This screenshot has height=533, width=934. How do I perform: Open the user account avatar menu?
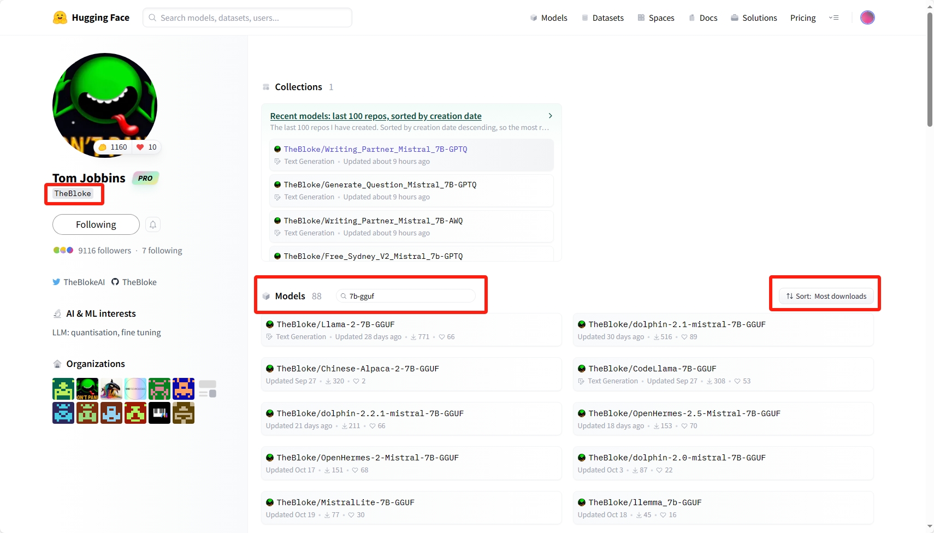867,17
